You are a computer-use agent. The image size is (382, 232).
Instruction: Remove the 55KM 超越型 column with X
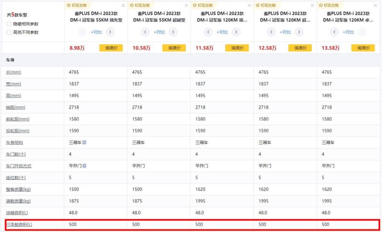[186, 6]
